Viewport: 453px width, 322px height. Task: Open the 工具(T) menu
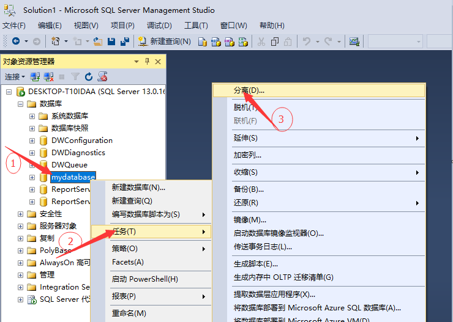coord(196,26)
